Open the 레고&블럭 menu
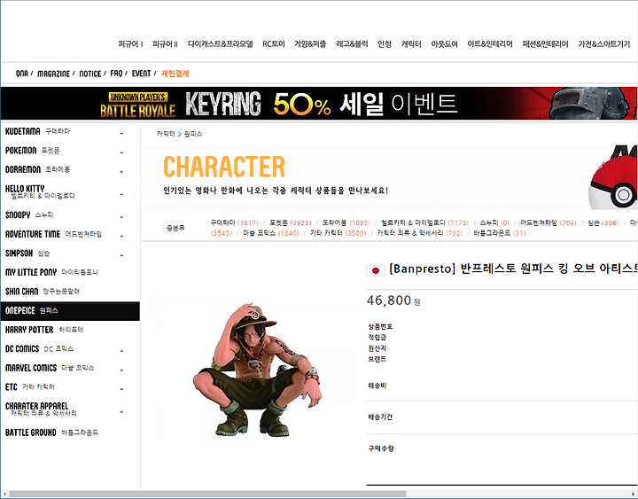The height and width of the screenshot is (499, 638). click(x=352, y=44)
